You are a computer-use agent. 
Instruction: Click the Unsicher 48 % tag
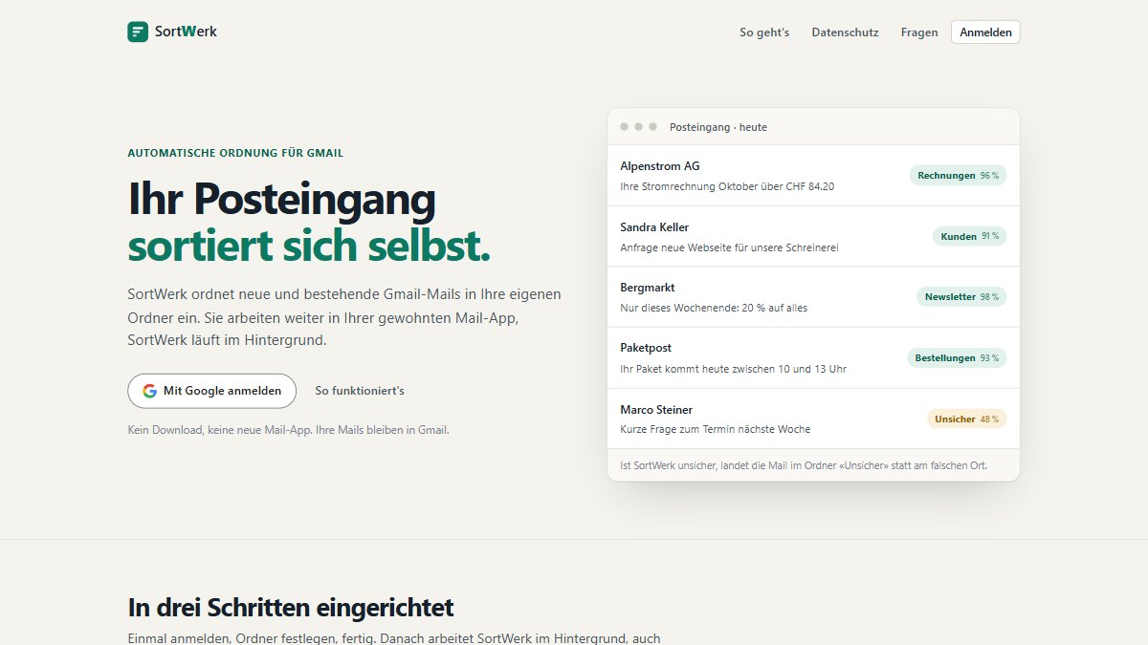tap(967, 419)
